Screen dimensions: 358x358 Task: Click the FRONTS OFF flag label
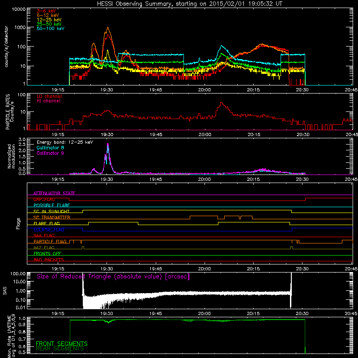pyautogui.click(x=47, y=254)
